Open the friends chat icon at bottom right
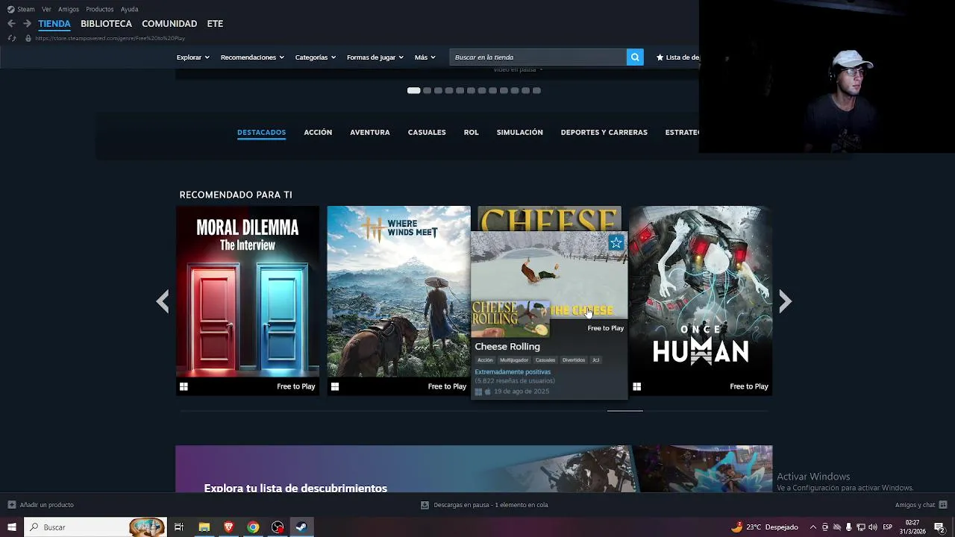The height and width of the screenshot is (537, 955). [x=943, y=505]
